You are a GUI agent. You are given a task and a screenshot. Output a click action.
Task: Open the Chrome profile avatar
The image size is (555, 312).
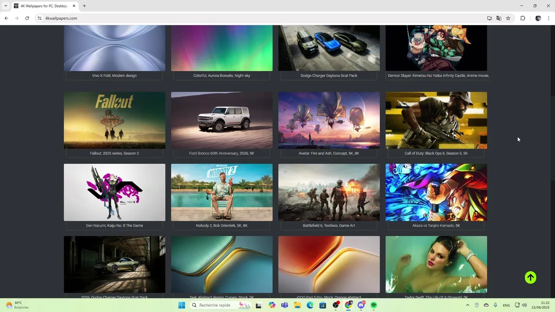click(x=538, y=18)
